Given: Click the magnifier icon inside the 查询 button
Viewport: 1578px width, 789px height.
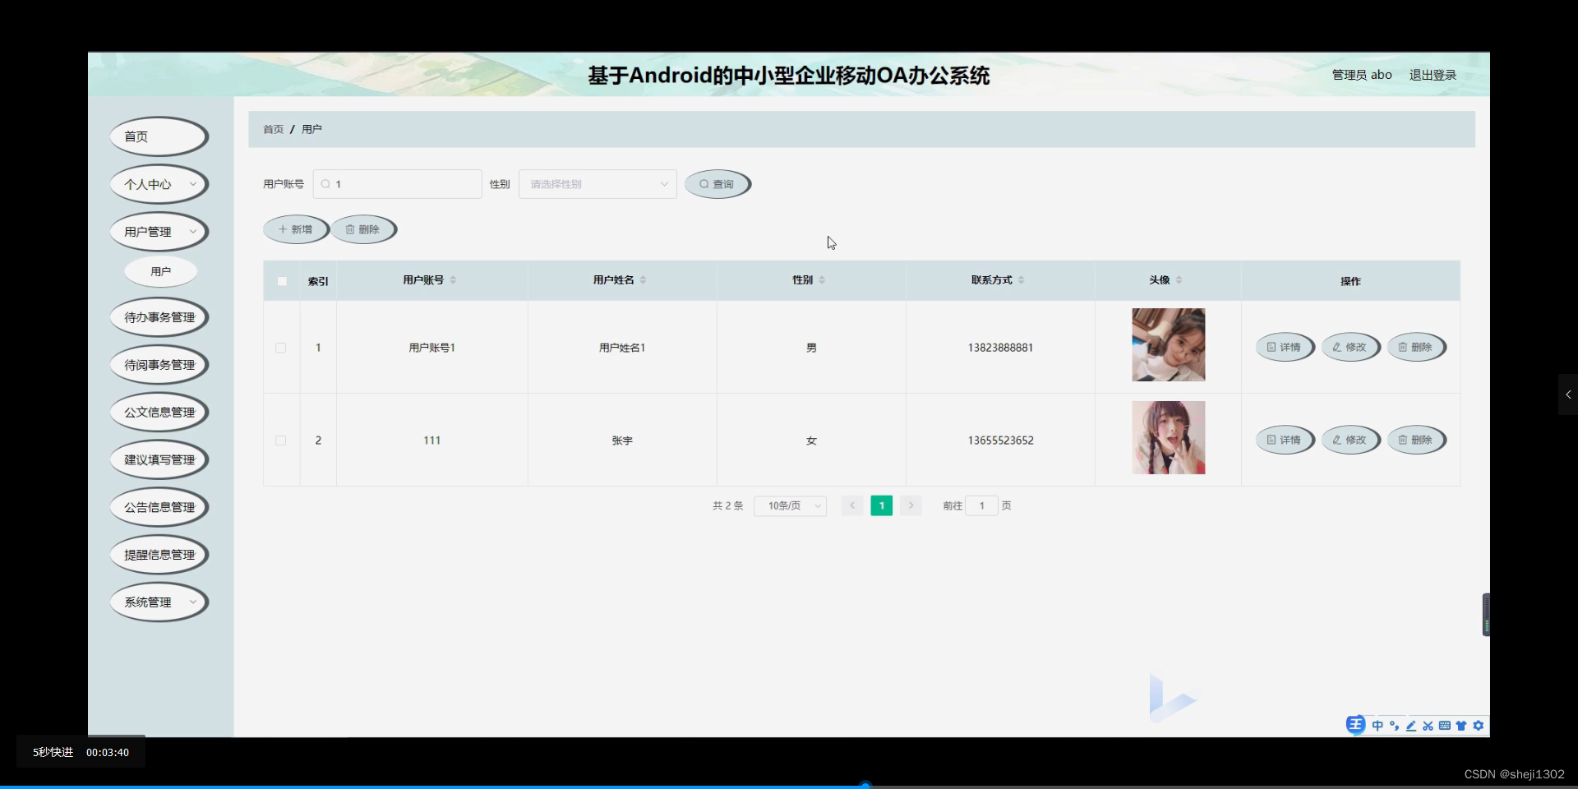Looking at the screenshot, I should pyautogui.click(x=704, y=183).
